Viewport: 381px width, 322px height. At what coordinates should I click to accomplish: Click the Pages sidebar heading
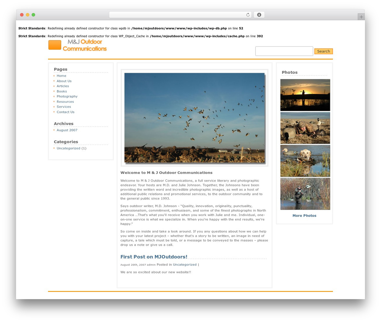(60, 69)
